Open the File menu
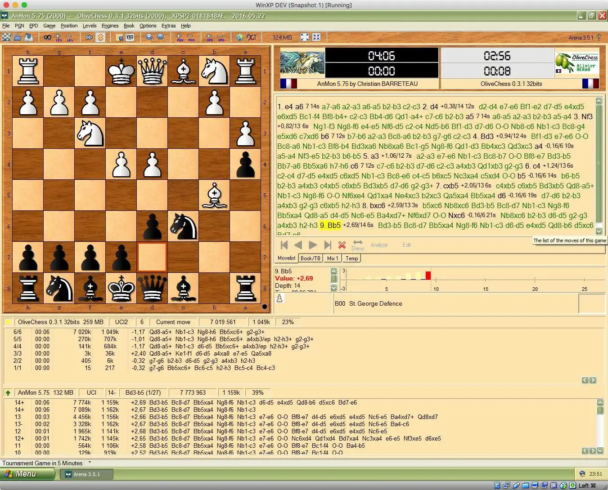Image resolution: width=608 pixels, height=490 pixels. click(x=6, y=26)
